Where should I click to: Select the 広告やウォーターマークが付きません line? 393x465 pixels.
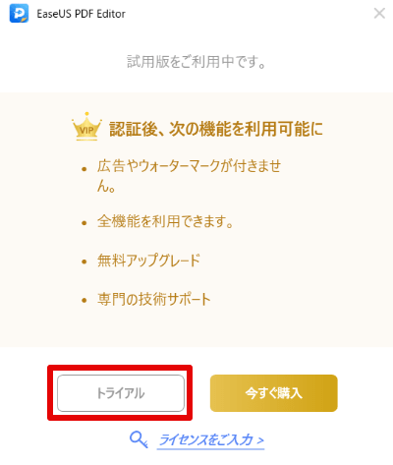[x=189, y=176]
